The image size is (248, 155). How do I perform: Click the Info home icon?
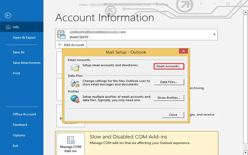pyautogui.click(x=8, y=27)
